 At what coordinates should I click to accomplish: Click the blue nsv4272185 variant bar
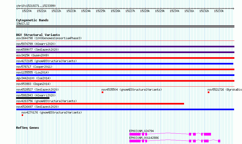125,64
